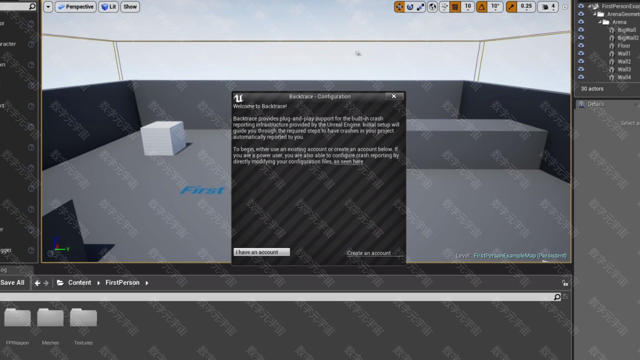Open Textures folder
This screenshot has height=360, width=640.
pos(83,326)
